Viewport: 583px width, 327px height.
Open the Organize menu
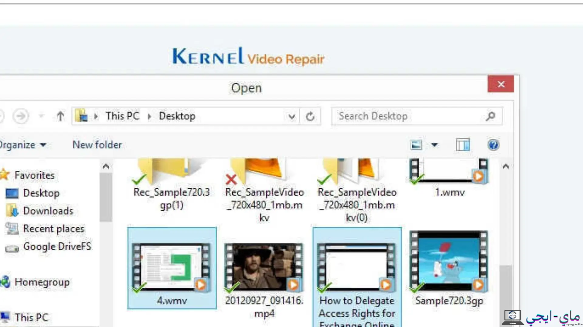(23, 145)
